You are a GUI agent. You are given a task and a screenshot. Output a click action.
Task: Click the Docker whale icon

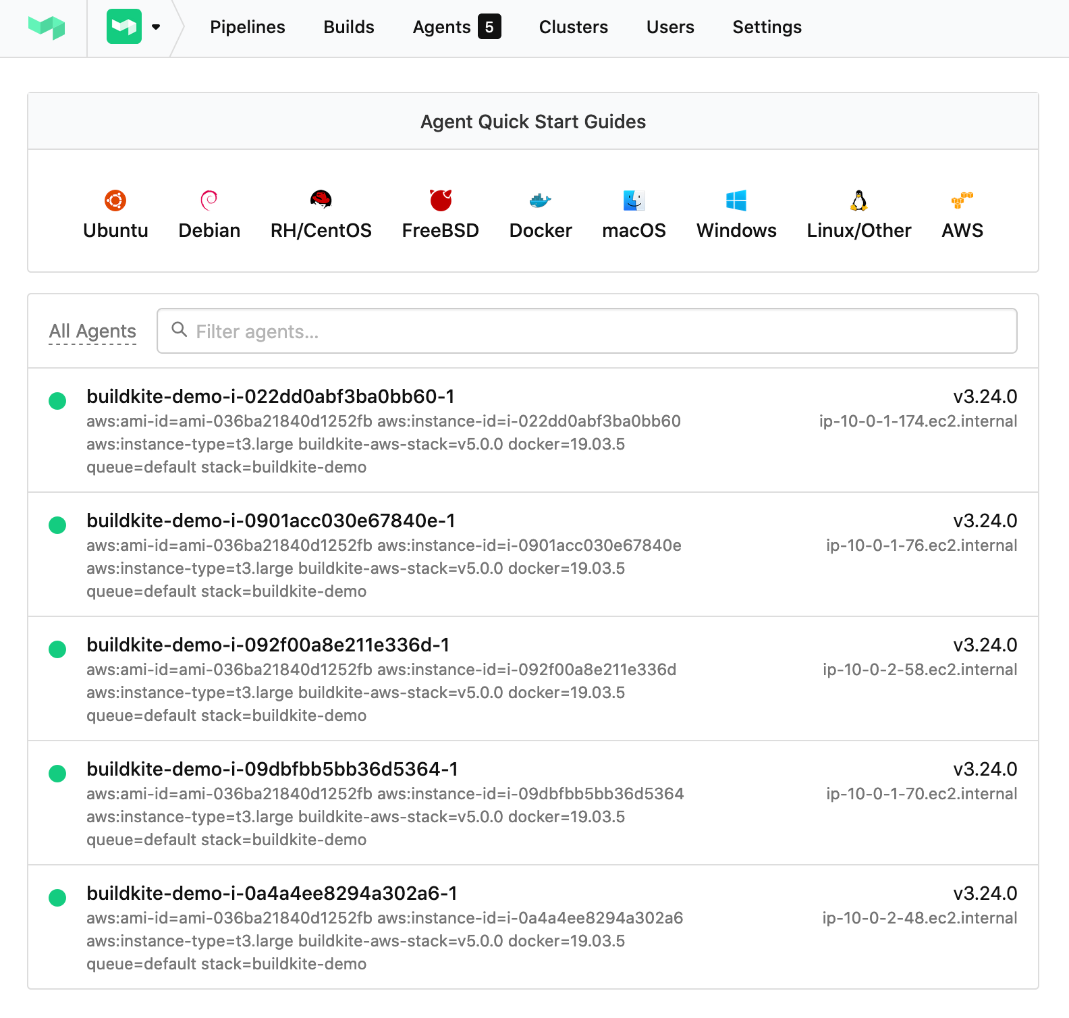pos(541,200)
